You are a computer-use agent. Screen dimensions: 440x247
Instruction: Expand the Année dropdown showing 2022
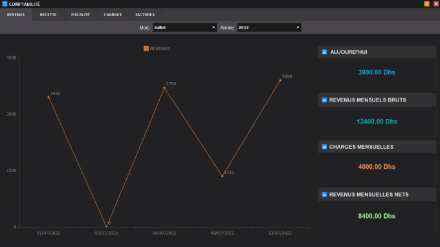click(x=269, y=27)
